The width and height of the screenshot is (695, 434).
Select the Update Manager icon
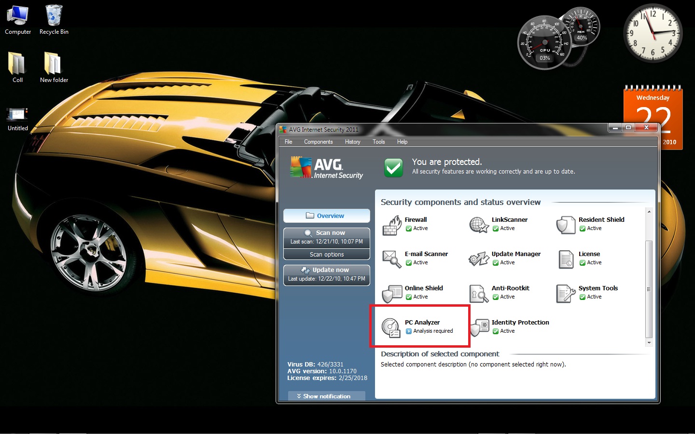click(478, 259)
